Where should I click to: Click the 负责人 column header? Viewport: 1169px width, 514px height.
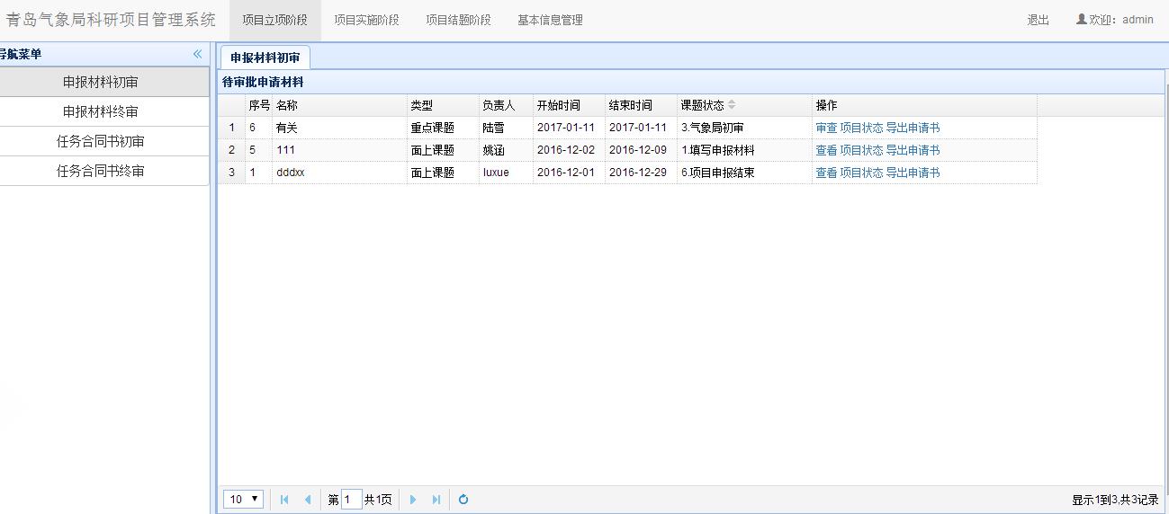click(506, 105)
